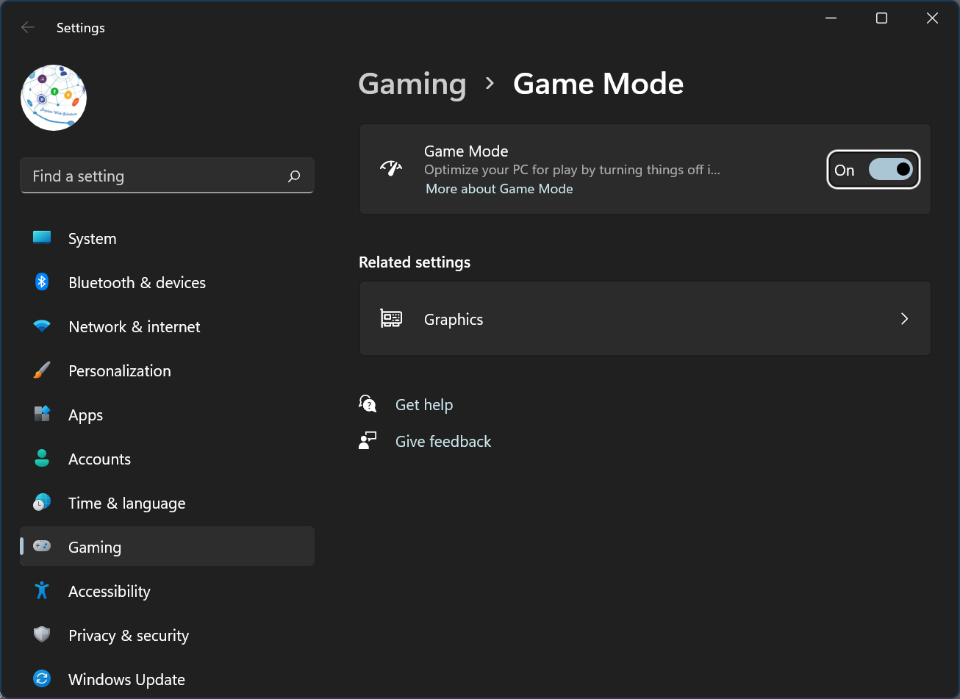The width and height of the screenshot is (960, 699).
Task: Open the user profile avatar
Action: tap(54, 98)
